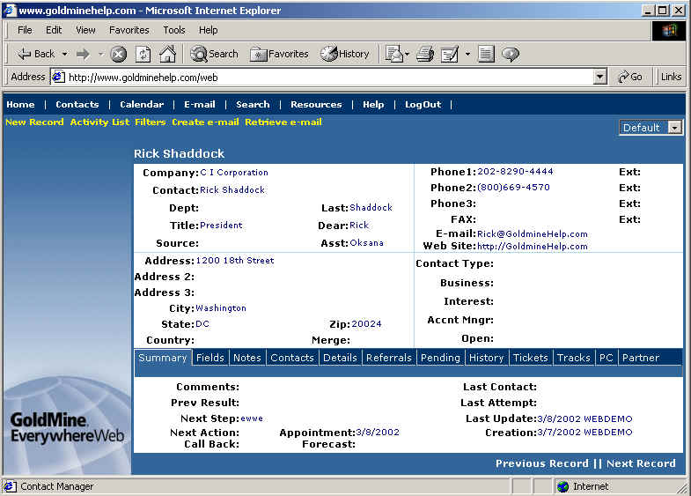
Task: Switch to the Notes tab
Action: pyautogui.click(x=246, y=358)
